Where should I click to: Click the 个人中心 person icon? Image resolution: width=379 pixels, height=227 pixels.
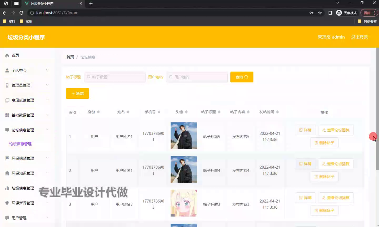[7, 70]
